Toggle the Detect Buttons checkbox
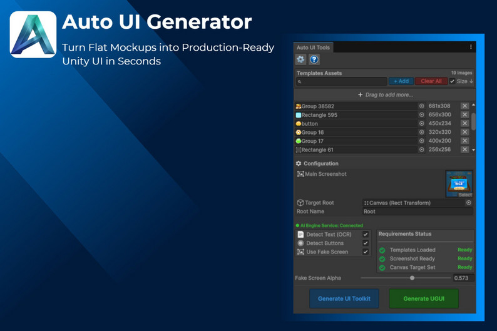The width and height of the screenshot is (497, 331). [x=366, y=243]
